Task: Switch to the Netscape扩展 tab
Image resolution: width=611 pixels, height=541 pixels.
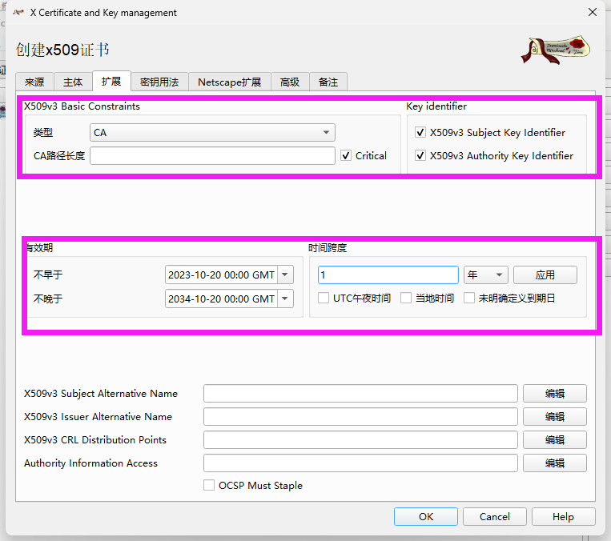Action: click(229, 82)
